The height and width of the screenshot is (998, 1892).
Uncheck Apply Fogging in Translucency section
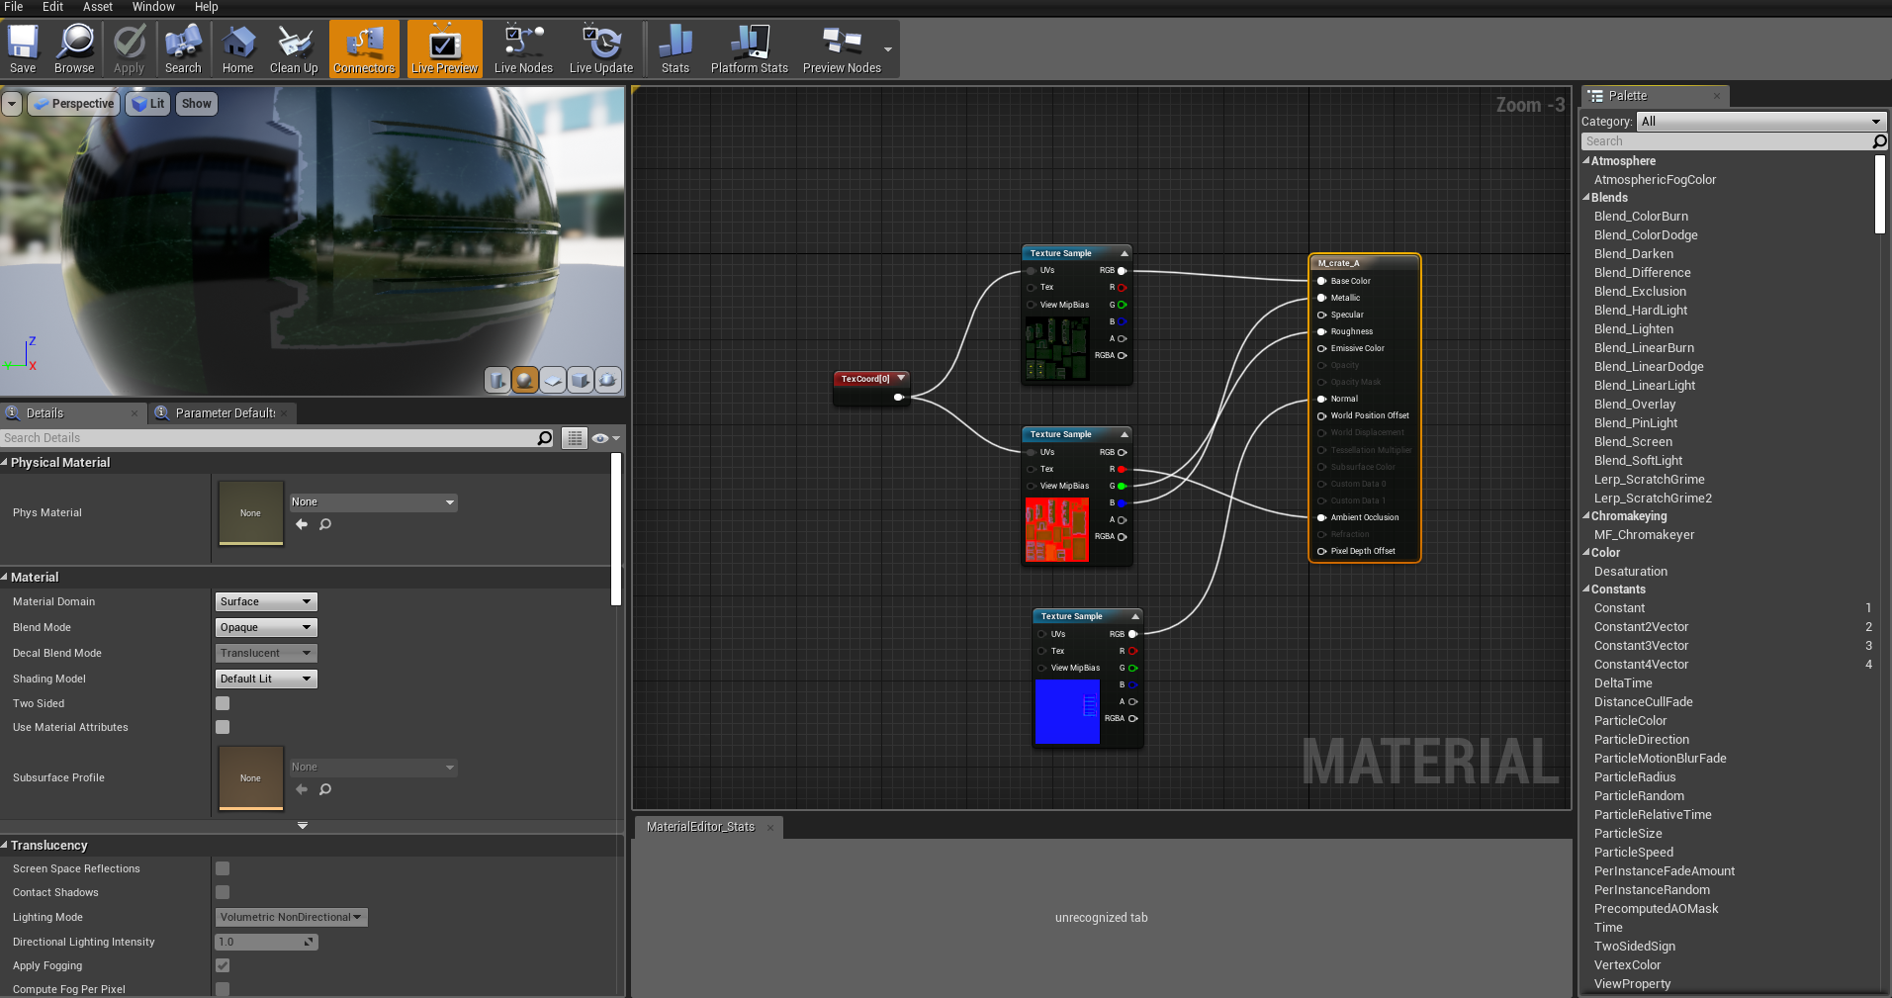pyautogui.click(x=222, y=965)
